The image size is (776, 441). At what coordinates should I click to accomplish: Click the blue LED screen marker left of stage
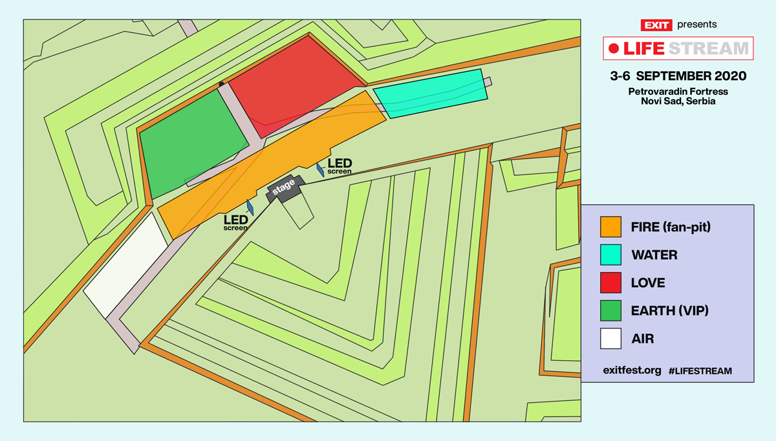pos(250,208)
